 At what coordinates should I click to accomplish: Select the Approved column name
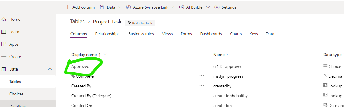[80, 66]
